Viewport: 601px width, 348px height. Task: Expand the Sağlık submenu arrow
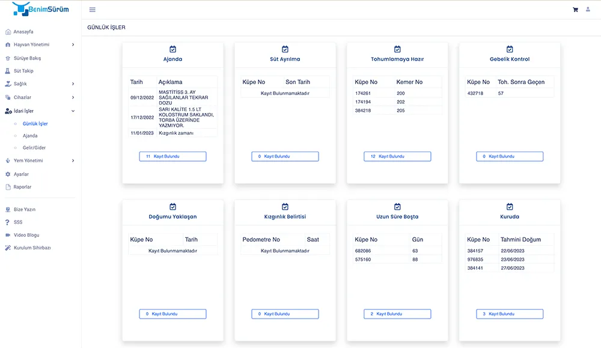tap(73, 84)
